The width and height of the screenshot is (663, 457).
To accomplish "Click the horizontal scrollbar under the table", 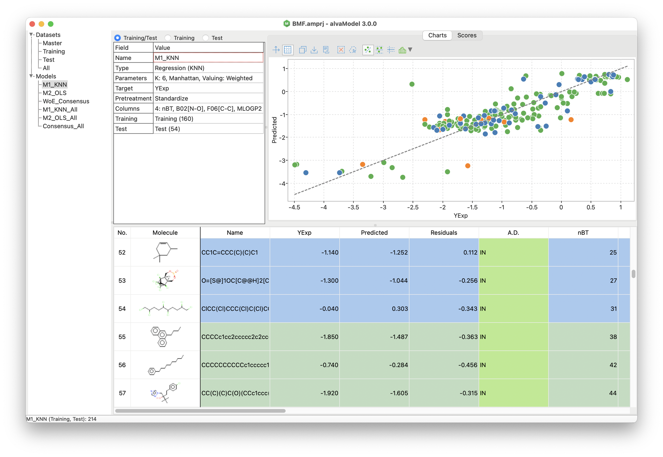I will pyautogui.click(x=200, y=411).
